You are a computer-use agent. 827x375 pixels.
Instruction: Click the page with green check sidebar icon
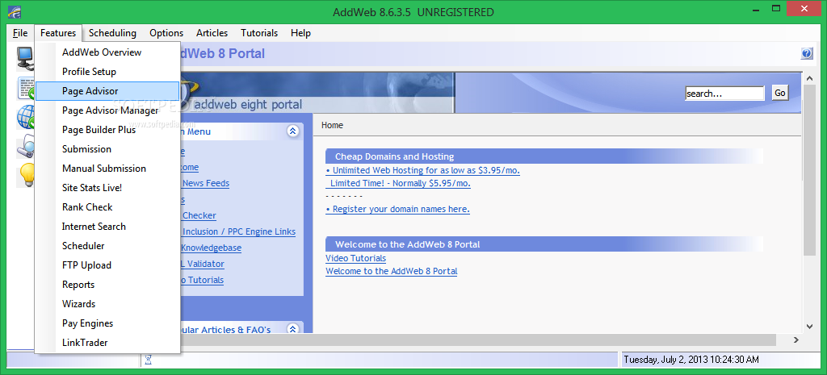(25, 87)
